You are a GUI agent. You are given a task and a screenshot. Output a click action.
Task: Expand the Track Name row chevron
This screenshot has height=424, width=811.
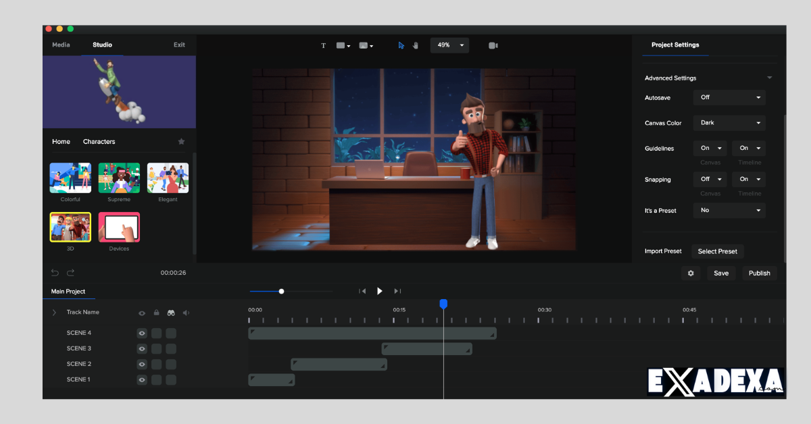pos(53,313)
